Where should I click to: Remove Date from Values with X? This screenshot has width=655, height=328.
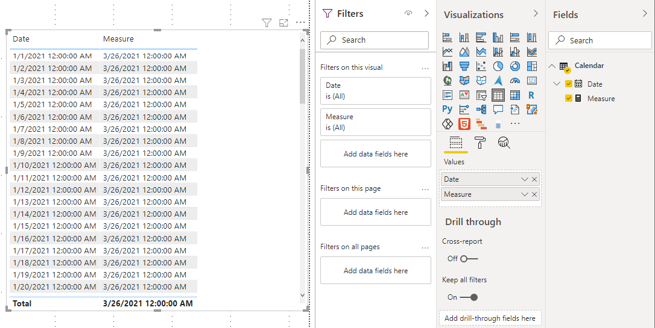click(x=534, y=179)
